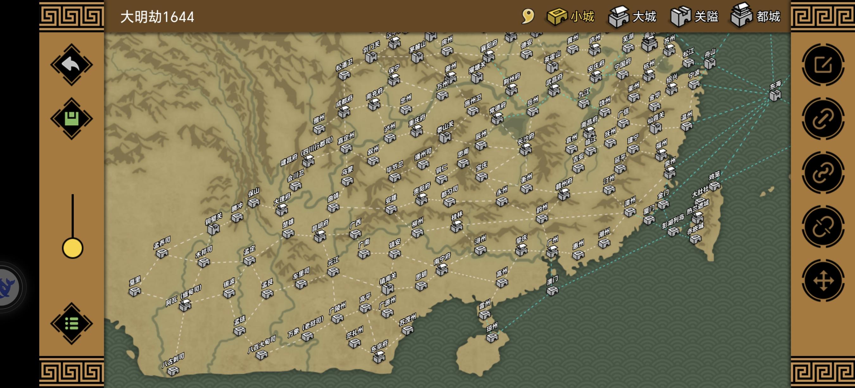
Task: Select the 温州 city icon
Action: tap(687, 126)
